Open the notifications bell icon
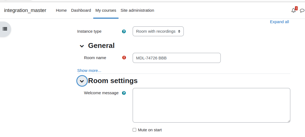This screenshot has width=305, height=137. (x=293, y=11)
